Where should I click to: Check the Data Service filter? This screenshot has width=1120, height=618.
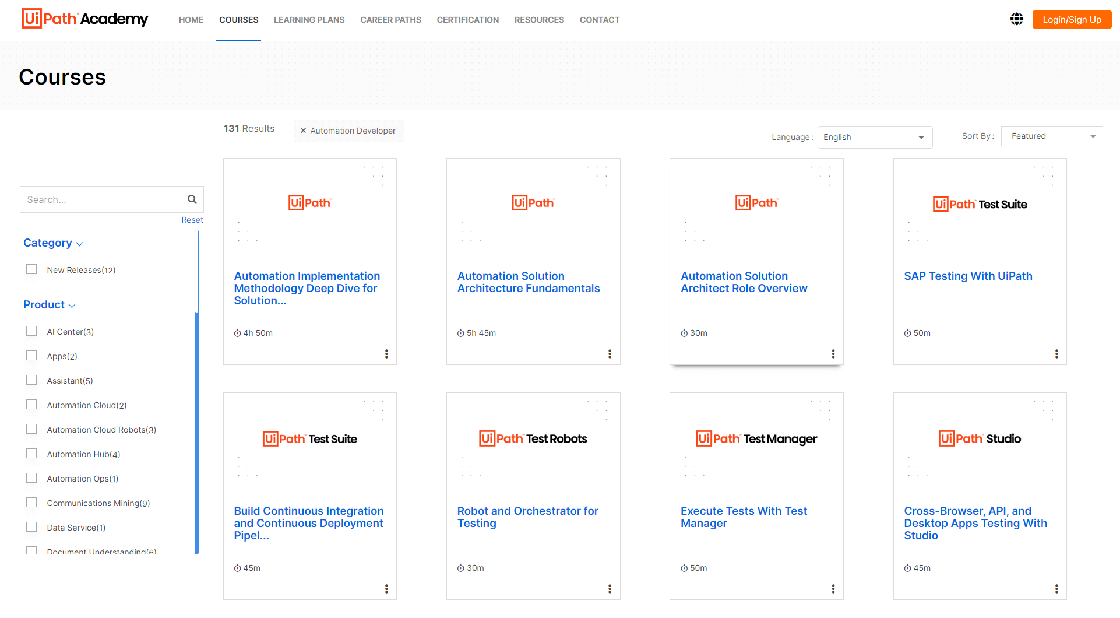(31, 527)
